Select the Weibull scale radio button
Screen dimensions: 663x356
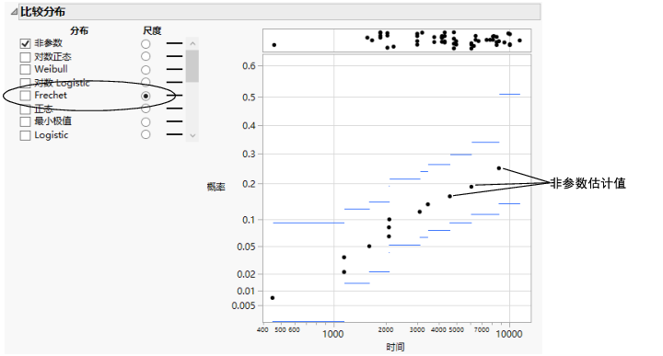[x=145, y=69]
